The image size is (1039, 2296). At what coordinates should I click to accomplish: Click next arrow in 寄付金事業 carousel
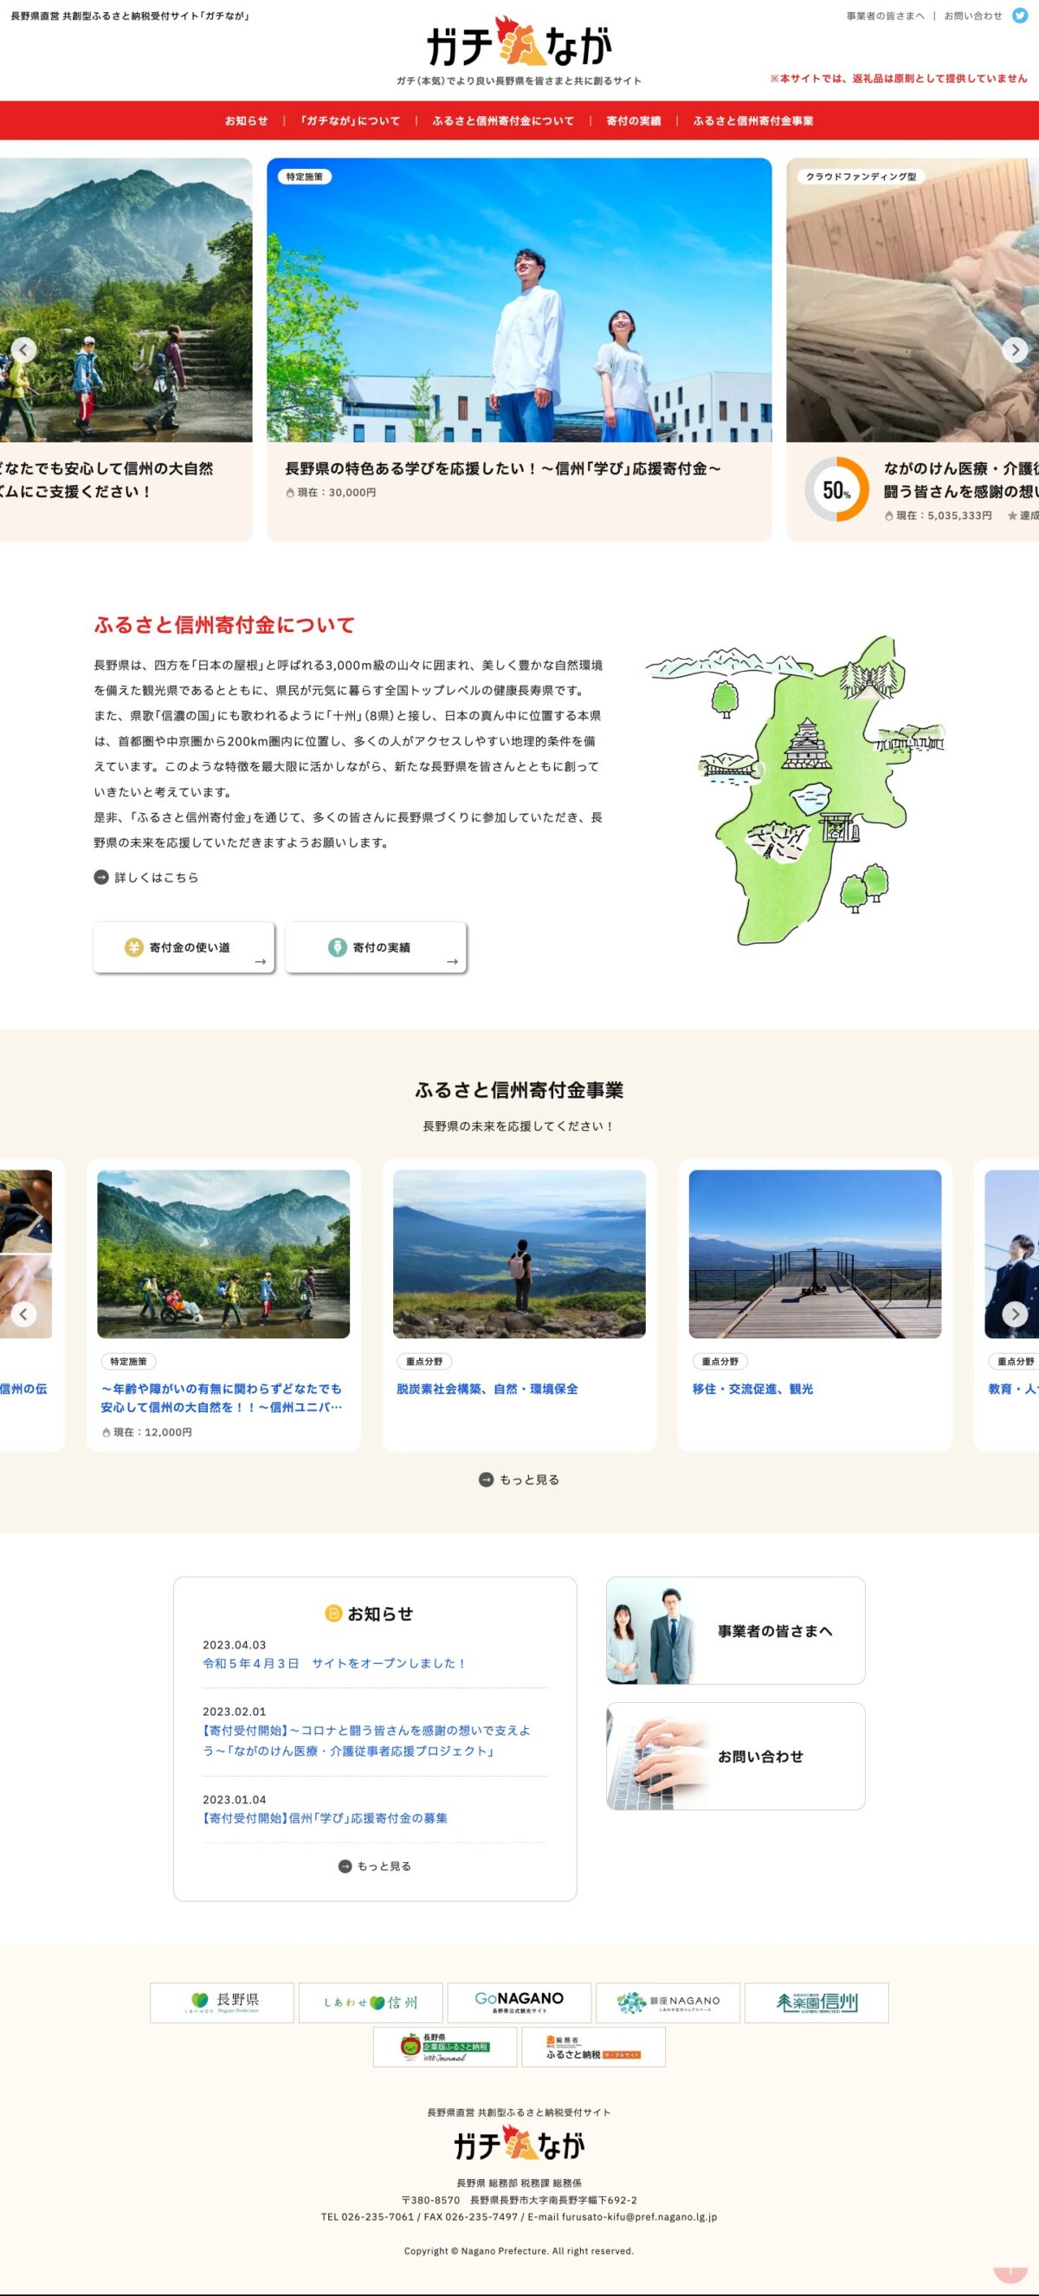(x=1014, y=1313)
